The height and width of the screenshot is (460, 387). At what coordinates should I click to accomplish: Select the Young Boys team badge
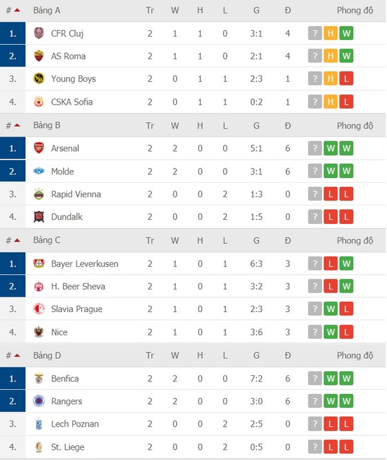(39, 78)
